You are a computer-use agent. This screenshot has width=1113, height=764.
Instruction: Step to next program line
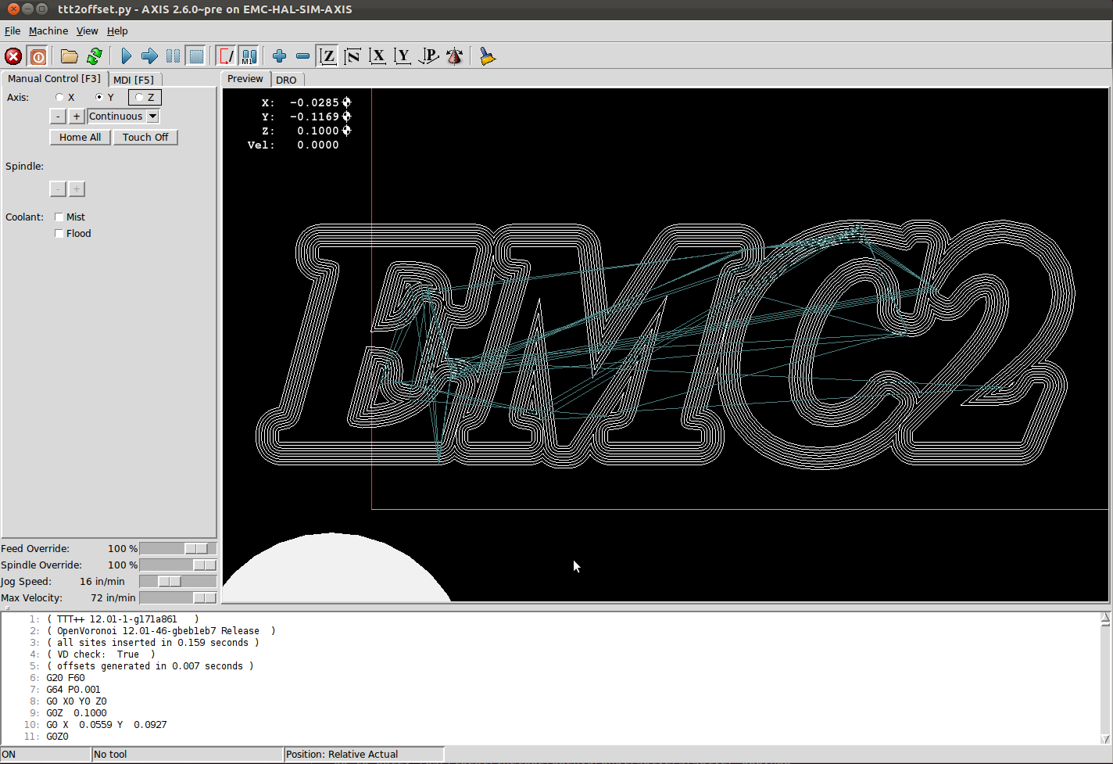coord(149,56)
